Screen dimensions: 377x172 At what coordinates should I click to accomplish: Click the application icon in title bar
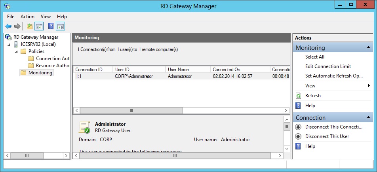(x=7, y=6)
